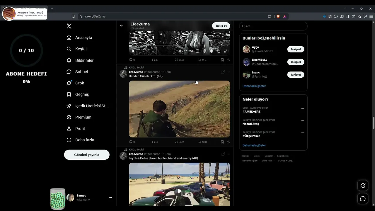Reply to the post with 393 likes
Image resolution: width=375 pixels, height=211 pixels.
[x=132, y=60]
